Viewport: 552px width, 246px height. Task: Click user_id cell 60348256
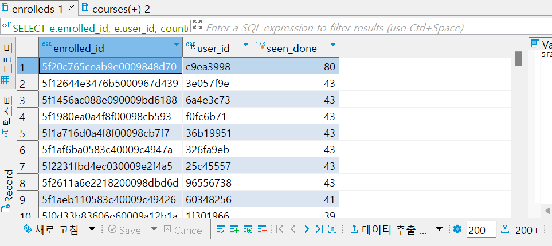click(217, 200)
